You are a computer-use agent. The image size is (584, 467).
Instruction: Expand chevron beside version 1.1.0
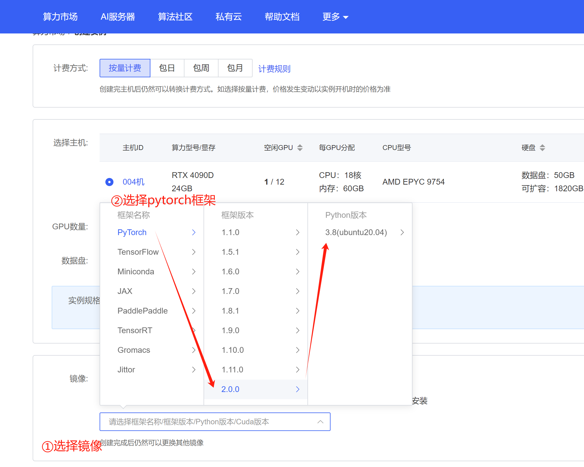(x=298, y=232)
